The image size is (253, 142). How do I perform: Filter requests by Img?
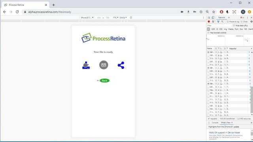coord(225,29)
